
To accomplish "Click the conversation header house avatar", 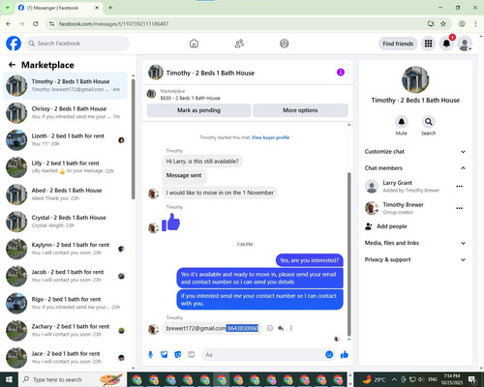I will [x=156, y=73].
